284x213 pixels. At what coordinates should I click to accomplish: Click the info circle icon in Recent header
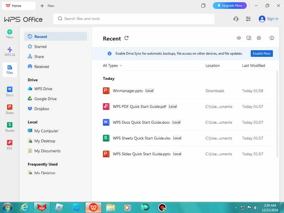tap(272, 38)
